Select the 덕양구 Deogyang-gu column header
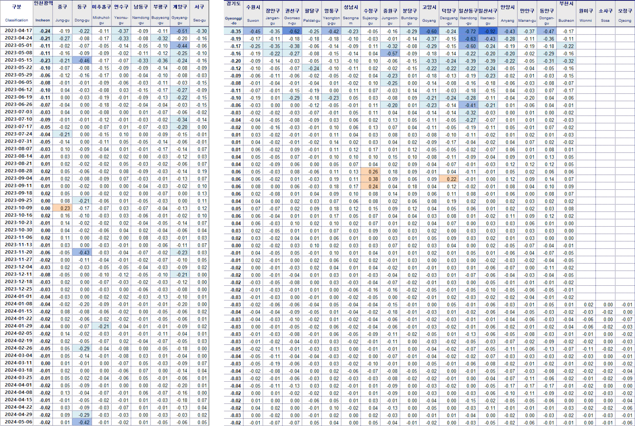Image resolution: width=635 pixels, height=426 pixels. click(x=449, y=13)
